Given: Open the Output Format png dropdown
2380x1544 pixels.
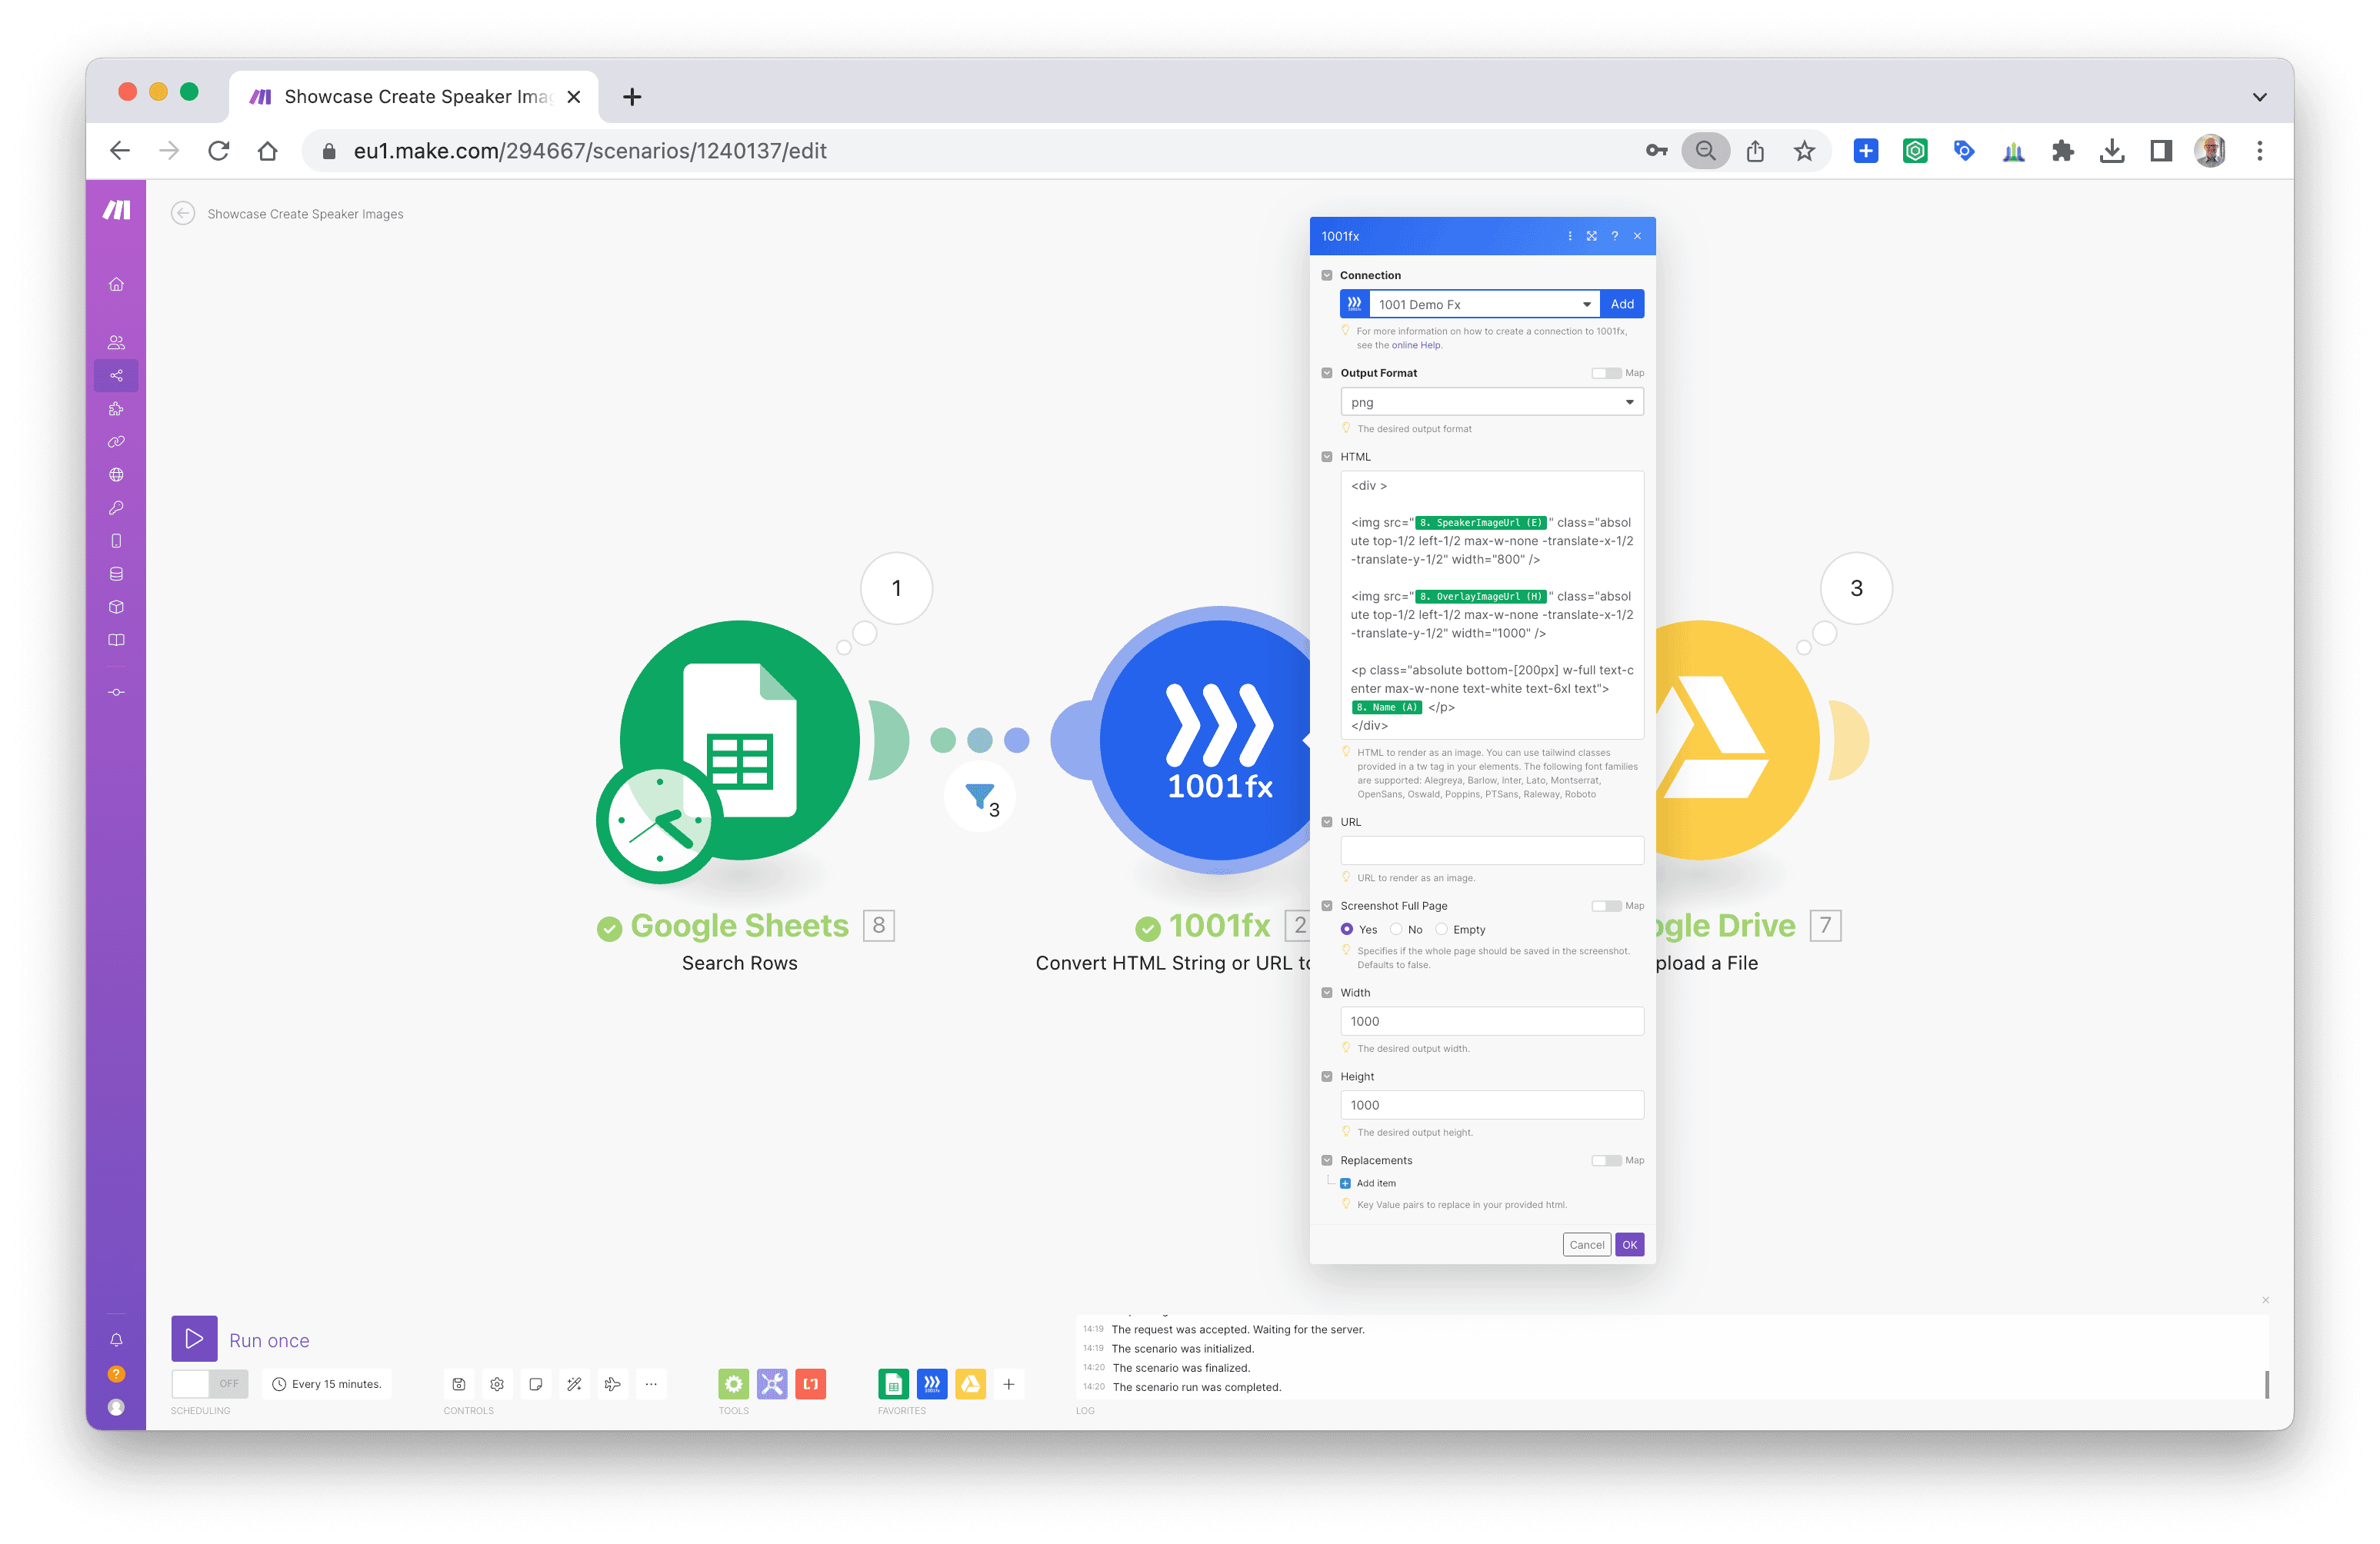Looking at the screenshot, I should click(x=1491, y=401).
